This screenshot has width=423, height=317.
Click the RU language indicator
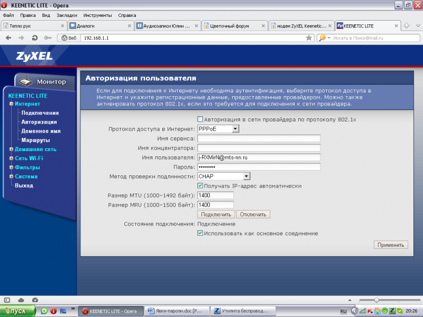pos(343,311)
